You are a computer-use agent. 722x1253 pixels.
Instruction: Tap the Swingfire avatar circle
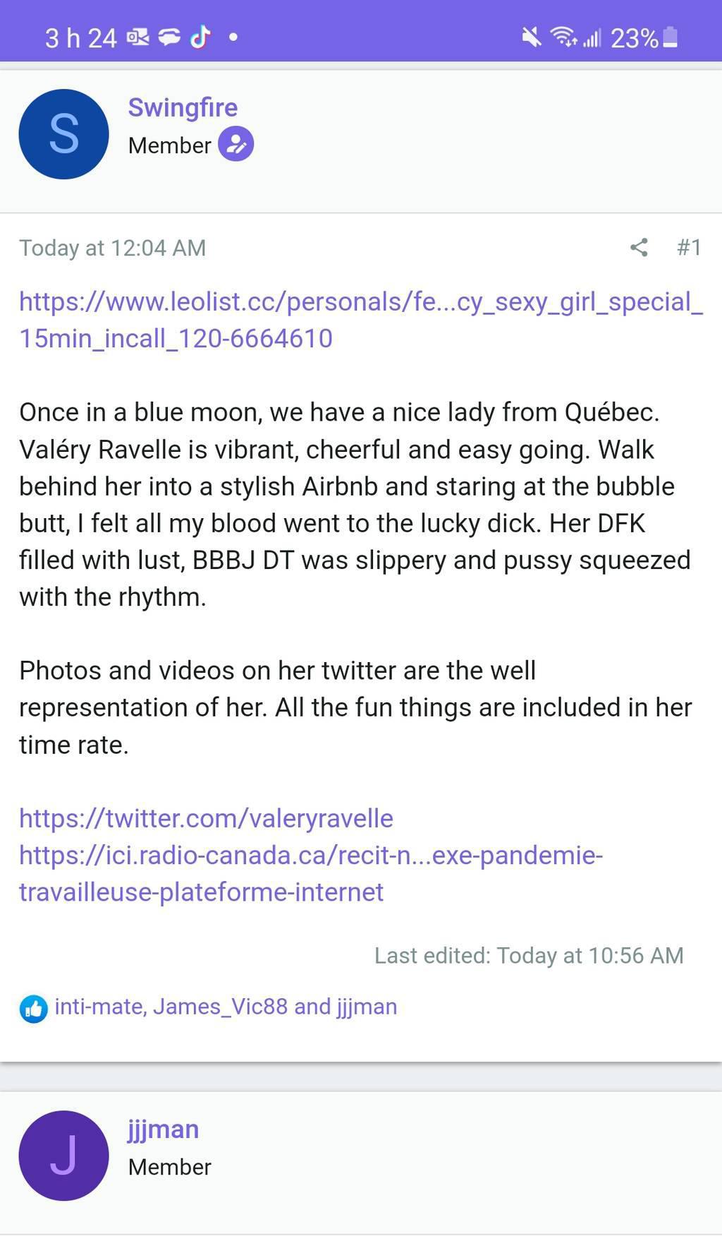(x=63, y=134)
